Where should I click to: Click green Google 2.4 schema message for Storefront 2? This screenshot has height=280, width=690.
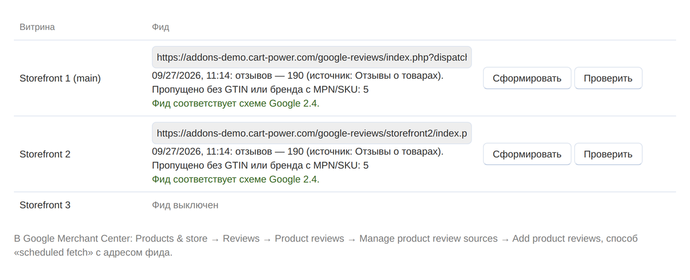(236, 179)
